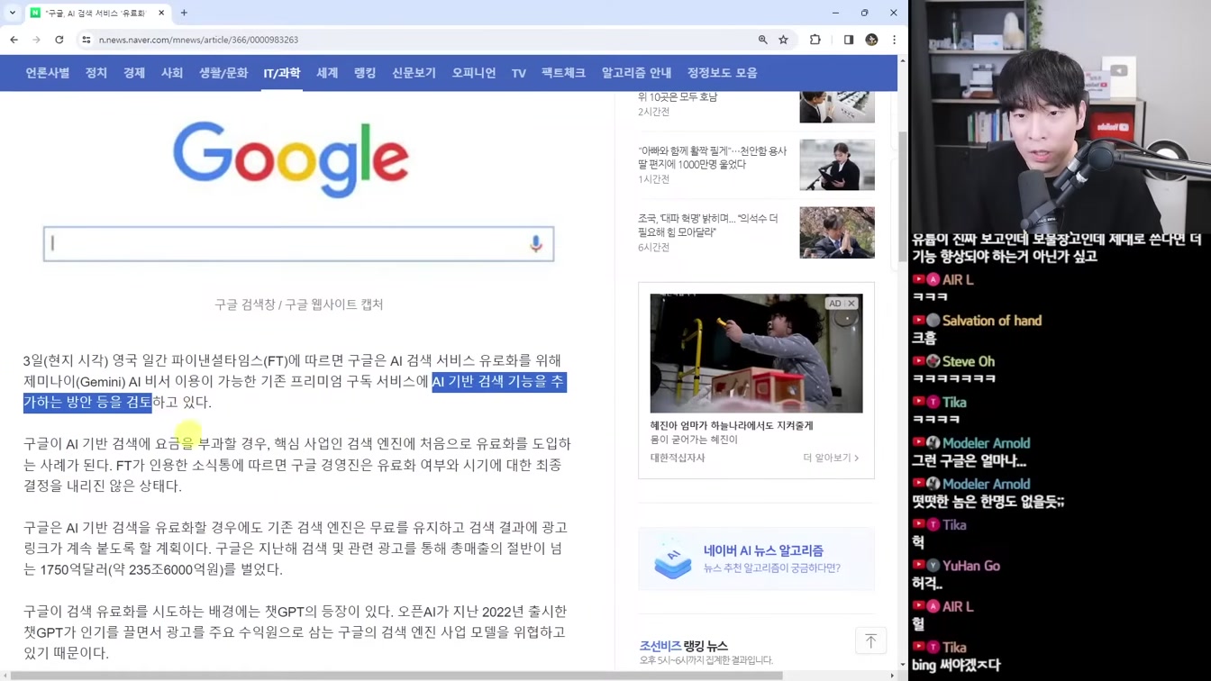Open the 사회 news section

pyautogui.click(x=172, y=73)
